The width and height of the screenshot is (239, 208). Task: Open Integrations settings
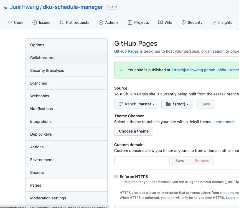click(67, 121)
